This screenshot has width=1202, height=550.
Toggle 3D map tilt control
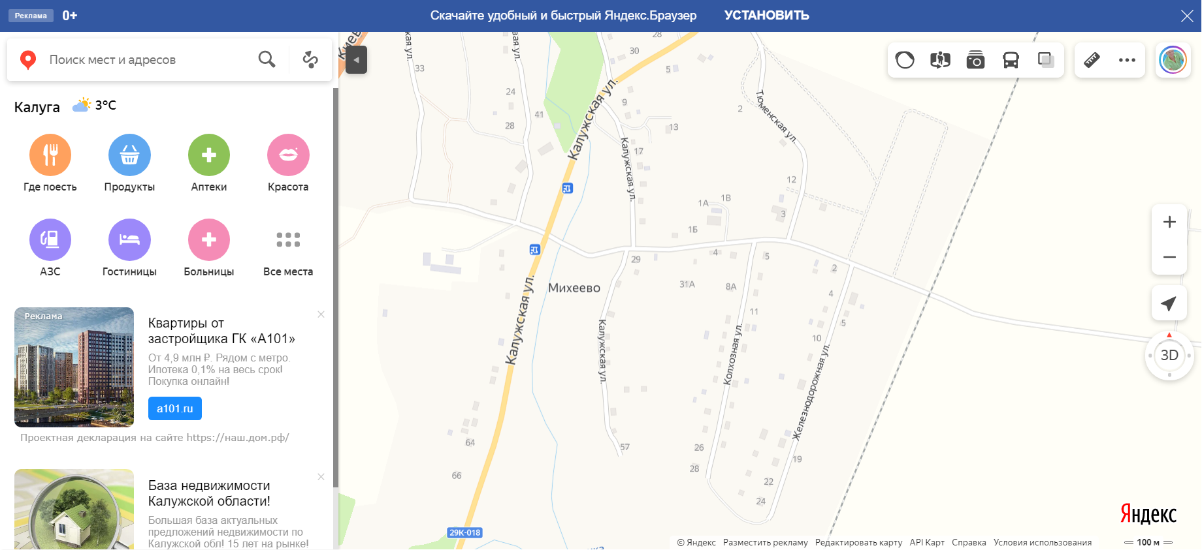click(1169, 356)
